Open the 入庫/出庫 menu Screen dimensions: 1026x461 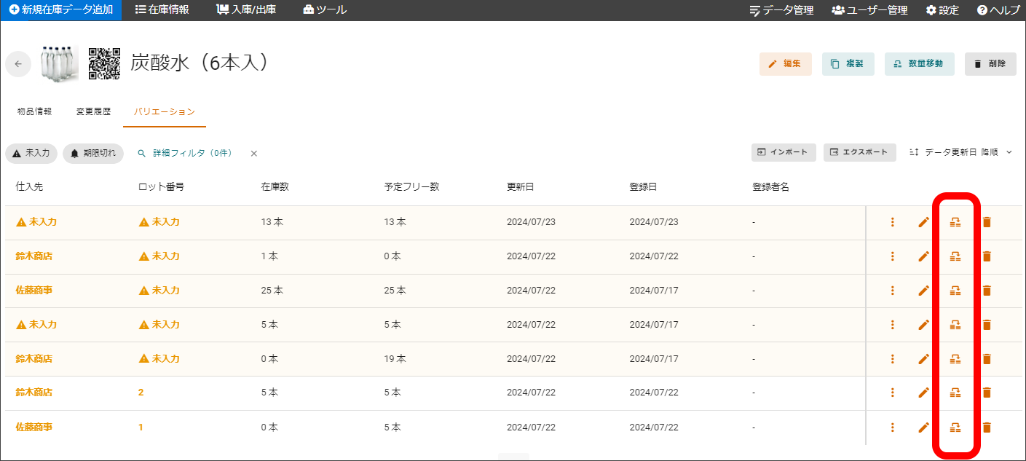coord(246,9)
